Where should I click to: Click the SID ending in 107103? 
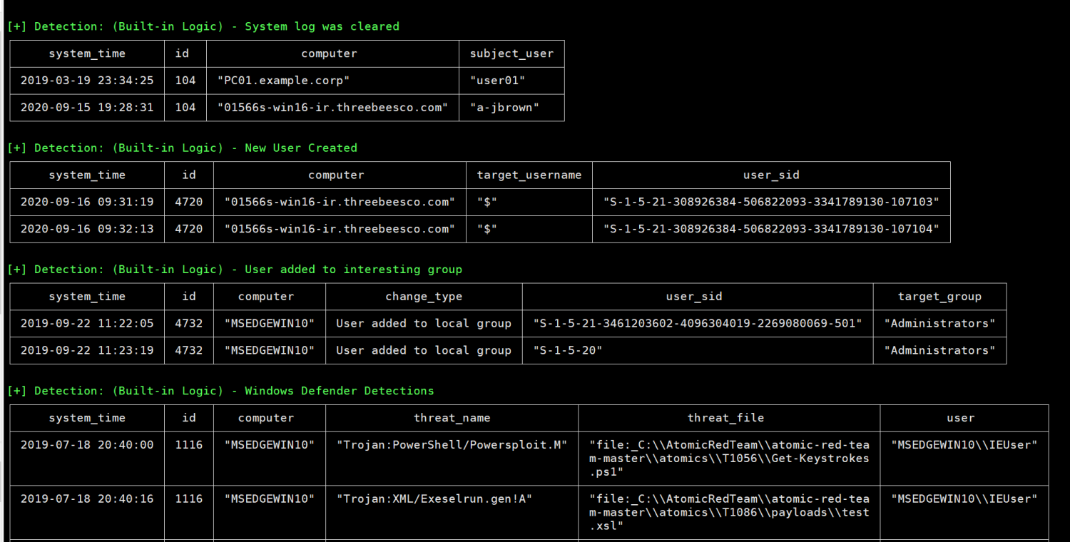click(x=771, y=202)
